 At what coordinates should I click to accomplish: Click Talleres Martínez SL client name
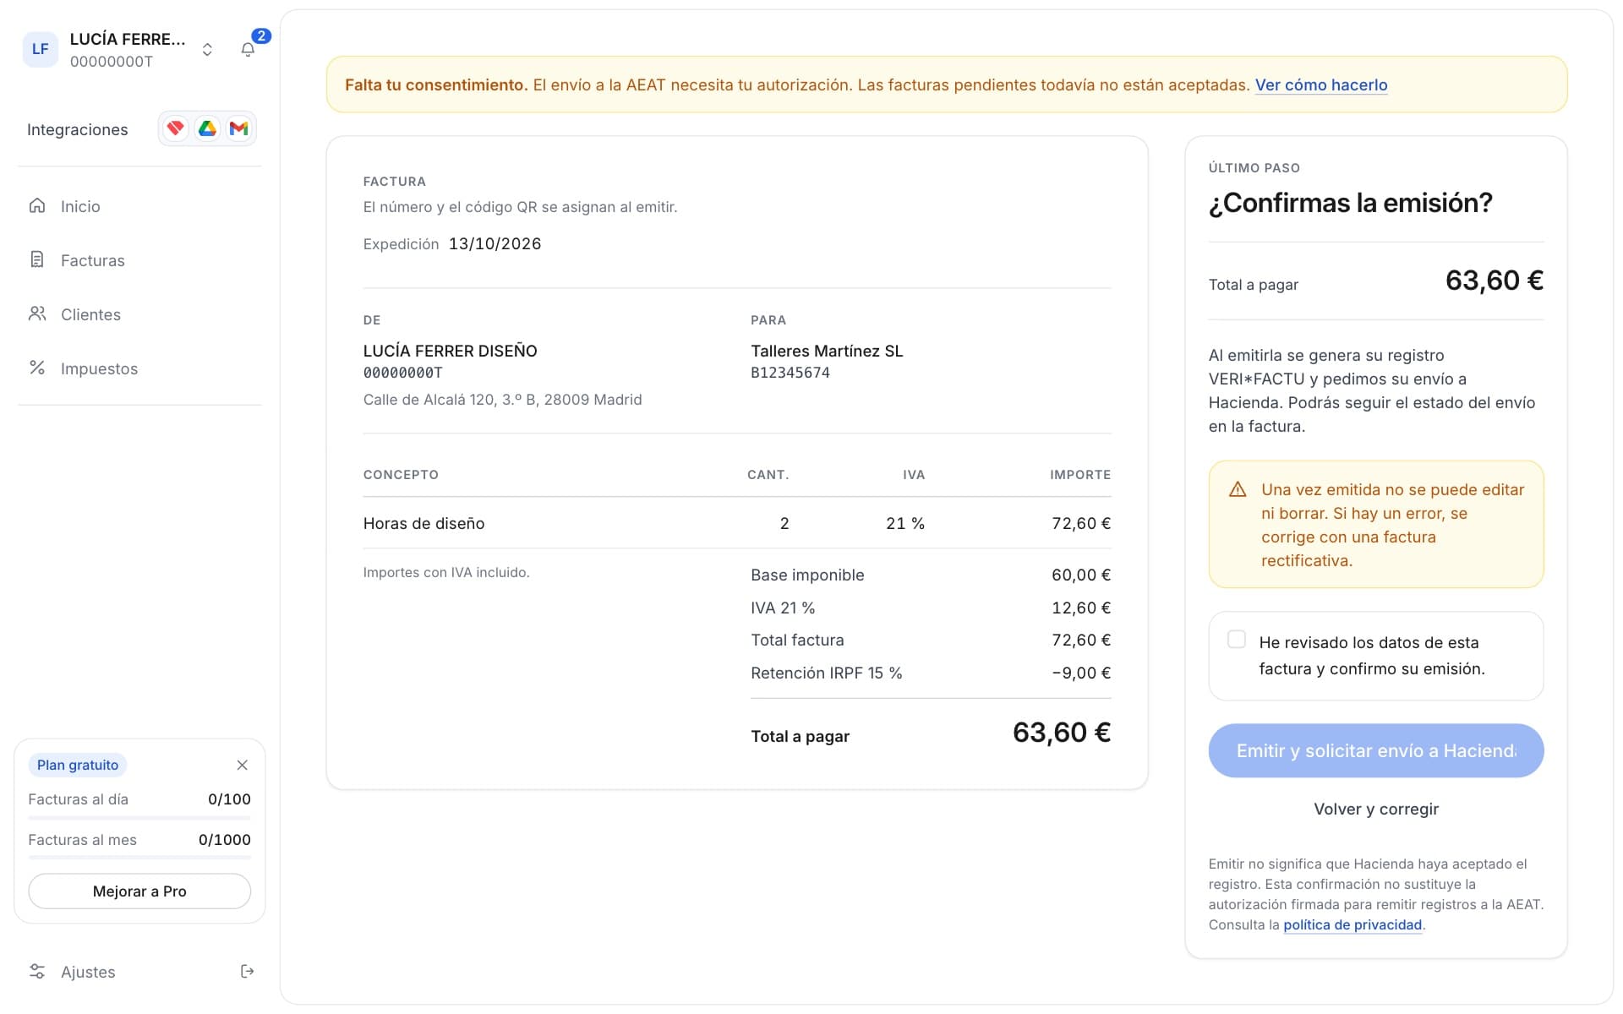827,351
